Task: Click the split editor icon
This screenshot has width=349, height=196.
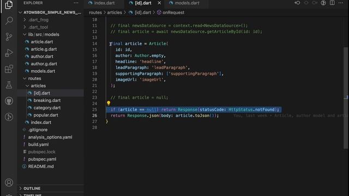Action: click(x=332, y=3)
